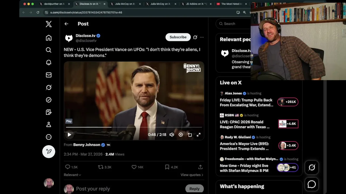Reload the page in browser
The height and width of the screenshot is (194, 346).
[38, 12]
